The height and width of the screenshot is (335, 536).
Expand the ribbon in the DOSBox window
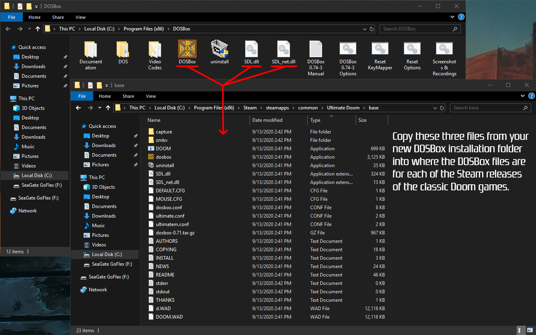point(452,17)
